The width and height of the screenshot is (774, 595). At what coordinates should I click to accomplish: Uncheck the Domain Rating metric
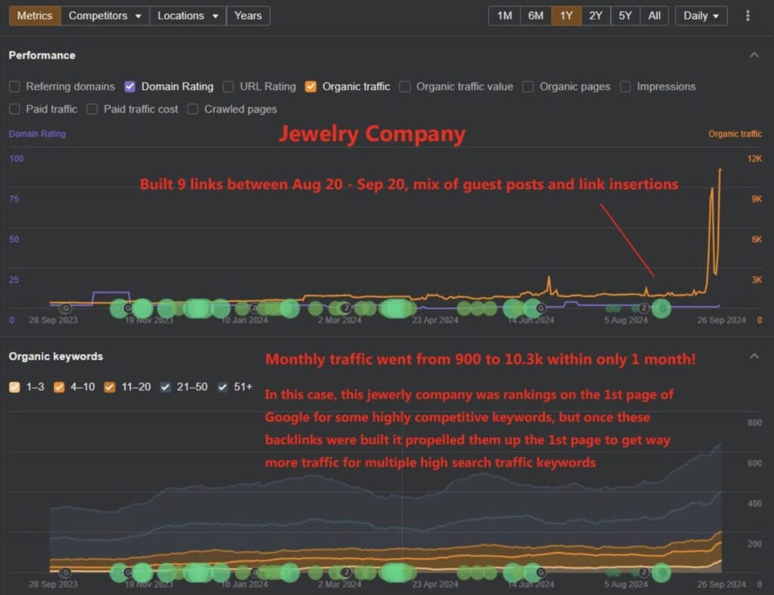(130, 86)
